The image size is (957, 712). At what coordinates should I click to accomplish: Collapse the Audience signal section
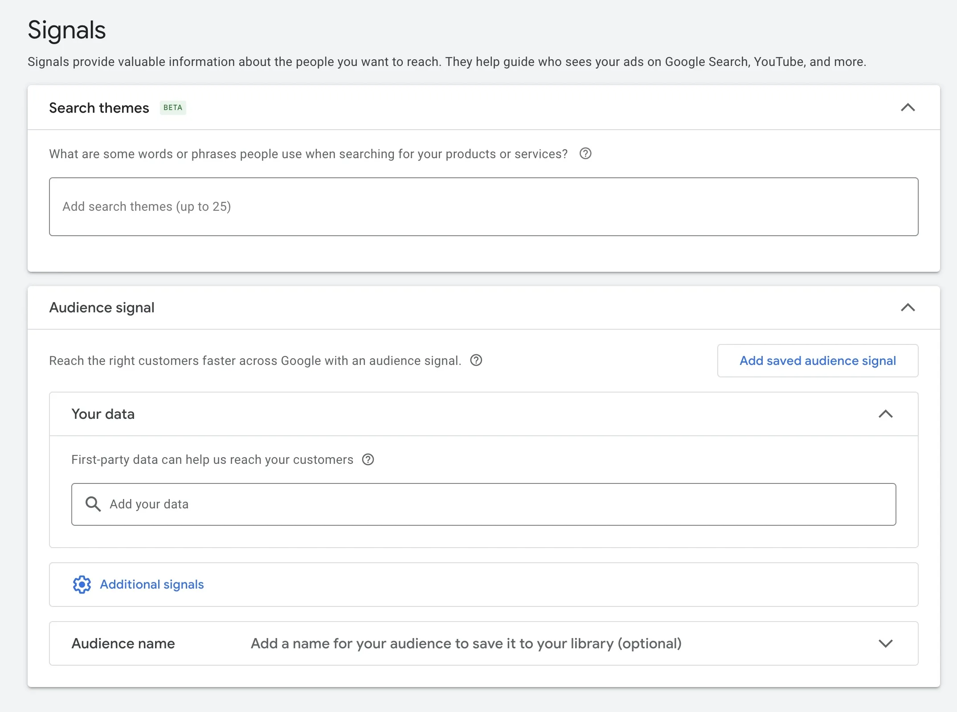click(908, 307)
